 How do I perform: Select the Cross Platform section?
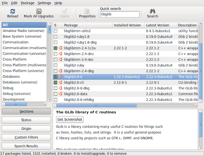point(24,59)
